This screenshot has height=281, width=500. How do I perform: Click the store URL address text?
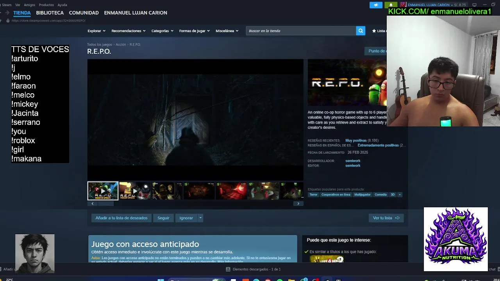point(48,21)
